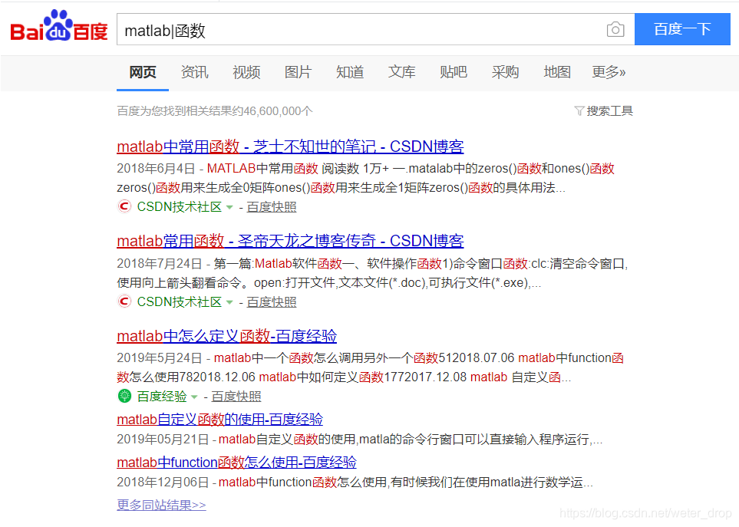Screen dimensions: 739x527
Task: Click the funnel icon beside 搜索工具
Action: (579, 110)
